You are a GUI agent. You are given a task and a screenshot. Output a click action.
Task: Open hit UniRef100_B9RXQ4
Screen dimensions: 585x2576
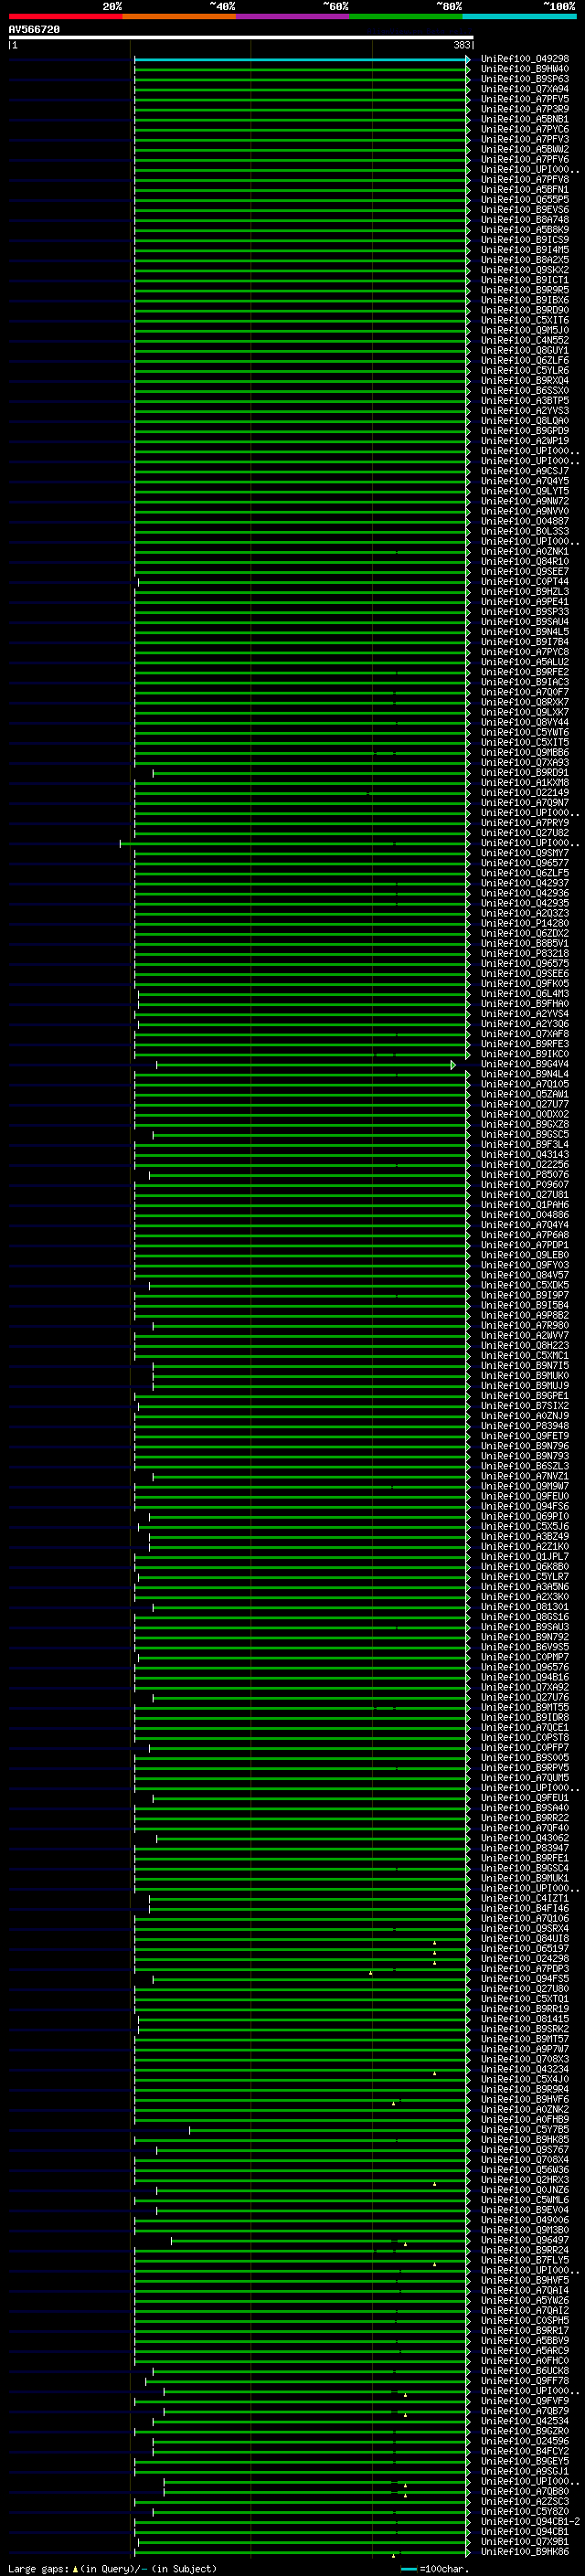tap(525, 381)
